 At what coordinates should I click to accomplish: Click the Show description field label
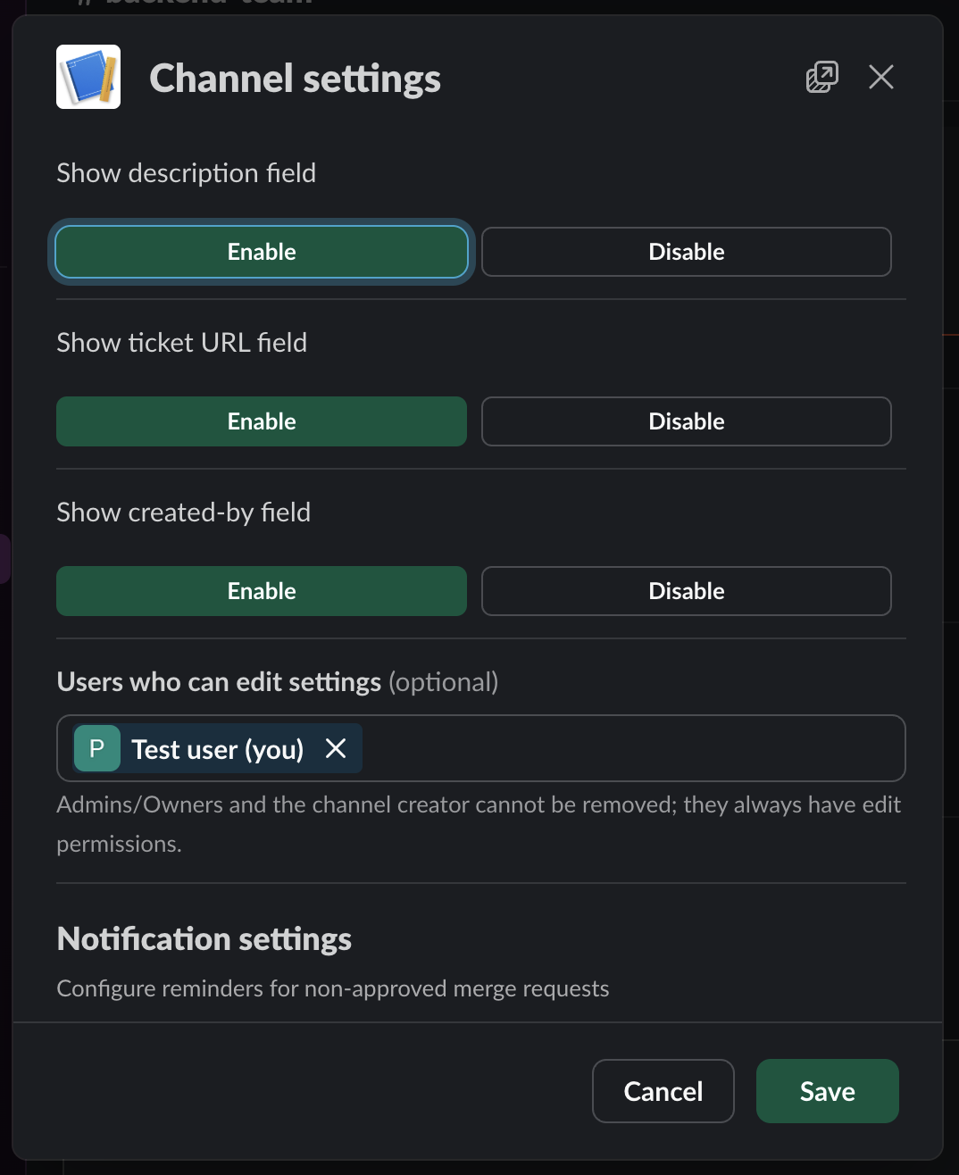pyautogui.click(x=187, y=173)
